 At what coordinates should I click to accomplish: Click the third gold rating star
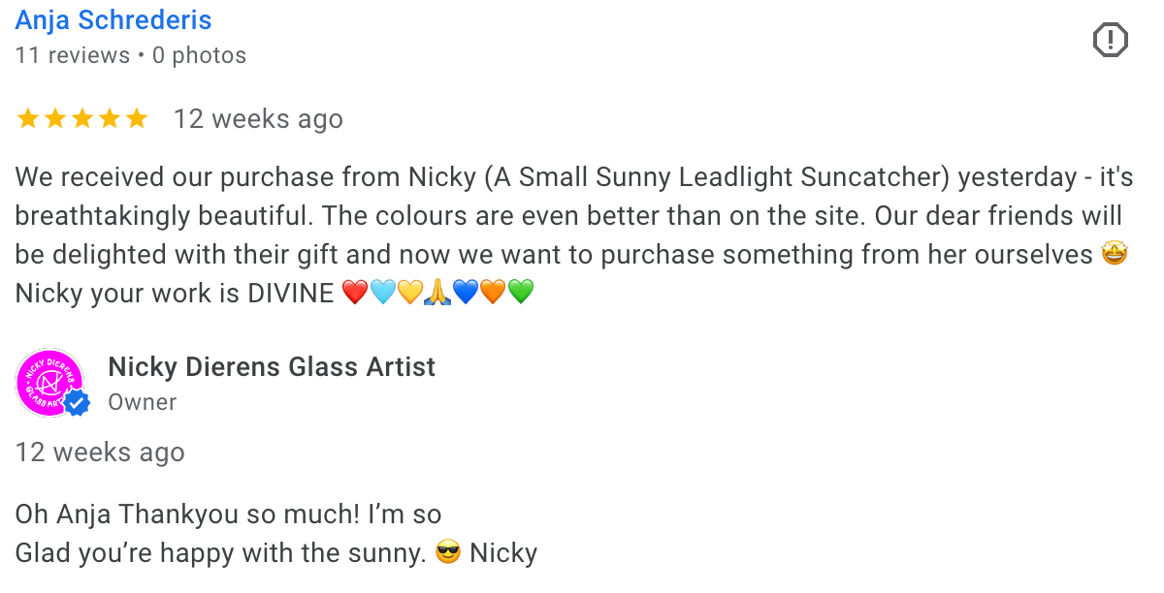(x=82, y=119)
